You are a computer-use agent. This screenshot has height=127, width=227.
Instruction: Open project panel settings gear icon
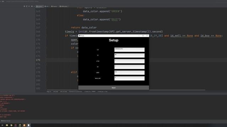coord(32,6)
